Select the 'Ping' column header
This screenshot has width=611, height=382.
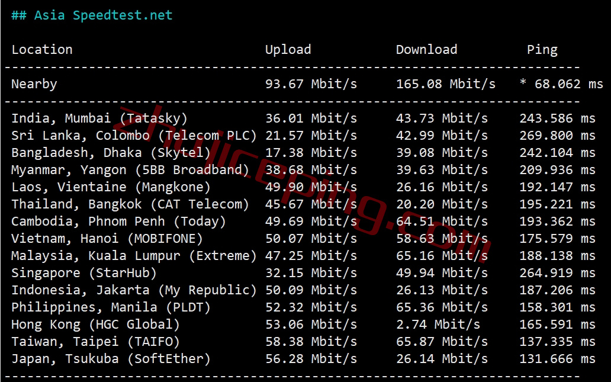542,50
